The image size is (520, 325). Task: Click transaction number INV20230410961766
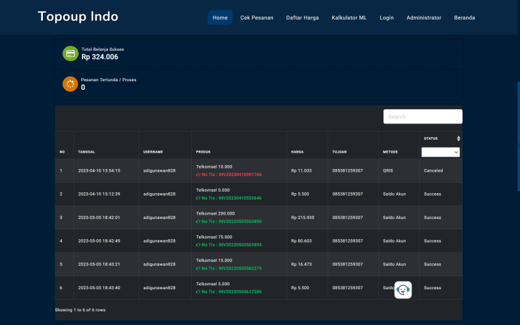point(240,174)
